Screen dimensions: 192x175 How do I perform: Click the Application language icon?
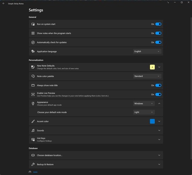[33, 52]
